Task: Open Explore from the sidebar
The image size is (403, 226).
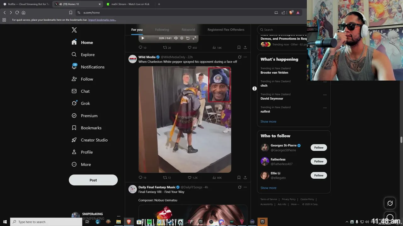Action: click(83, 55)
